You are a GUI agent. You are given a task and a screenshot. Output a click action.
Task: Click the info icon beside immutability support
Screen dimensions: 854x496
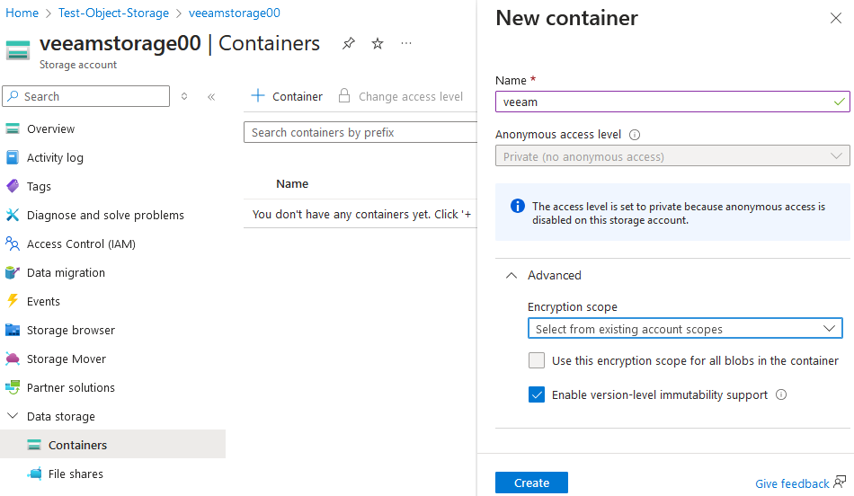pos(781,394)
